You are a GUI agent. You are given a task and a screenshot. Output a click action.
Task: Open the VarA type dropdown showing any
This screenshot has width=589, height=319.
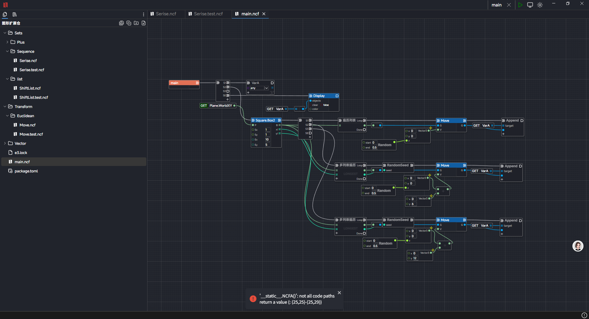266,88
